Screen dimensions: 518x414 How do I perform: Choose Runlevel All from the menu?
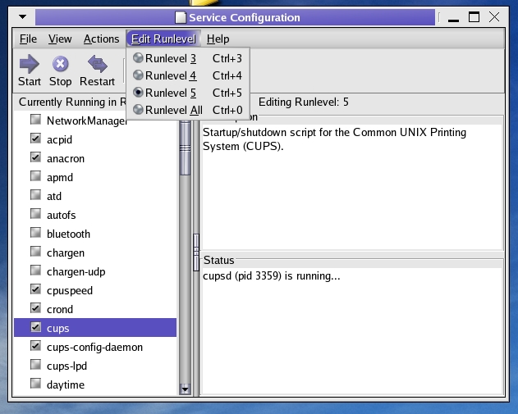[173, 110]
